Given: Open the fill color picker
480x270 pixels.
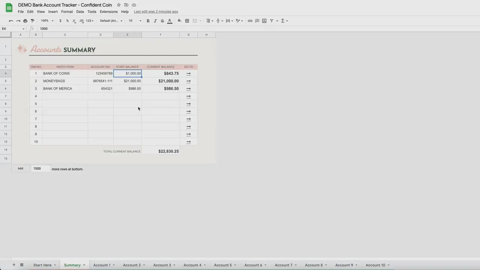Looking at the screenshot, I should (x=179, y=21).
